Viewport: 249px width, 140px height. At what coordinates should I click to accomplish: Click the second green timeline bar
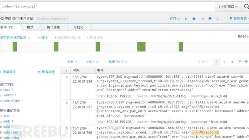[x=56, y=47]
